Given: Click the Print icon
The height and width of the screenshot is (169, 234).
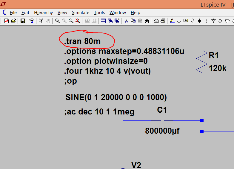Looking at the screenshot, I should (163, 21).
